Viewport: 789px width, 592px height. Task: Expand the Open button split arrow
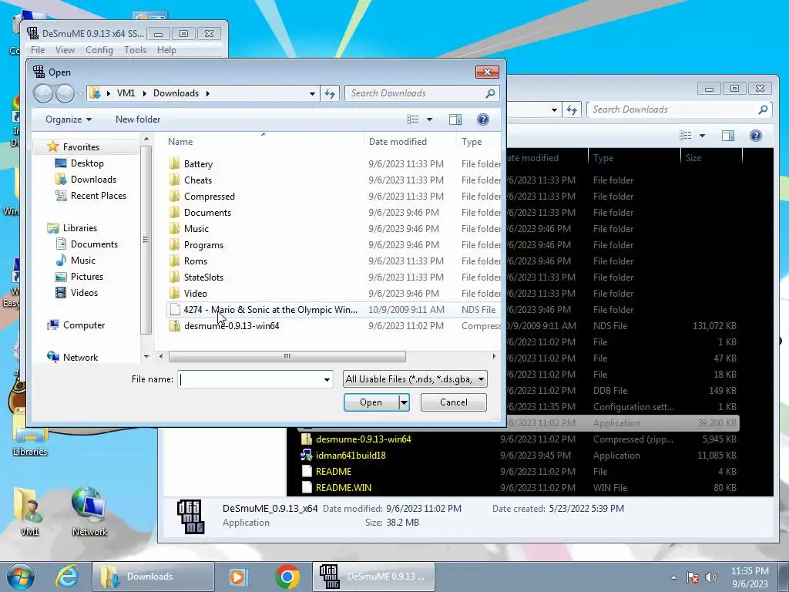(404, 402)
